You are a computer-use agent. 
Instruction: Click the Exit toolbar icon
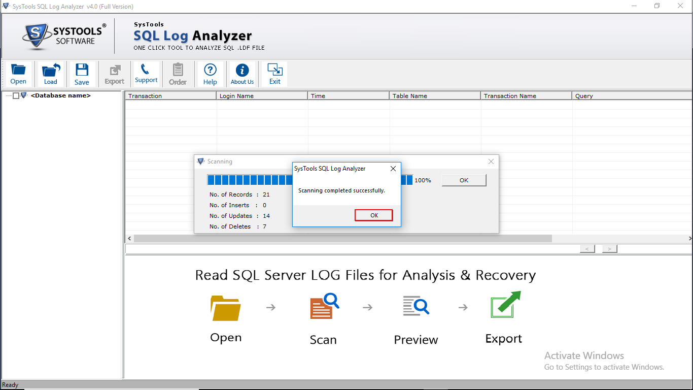click(x=275, y=74)
